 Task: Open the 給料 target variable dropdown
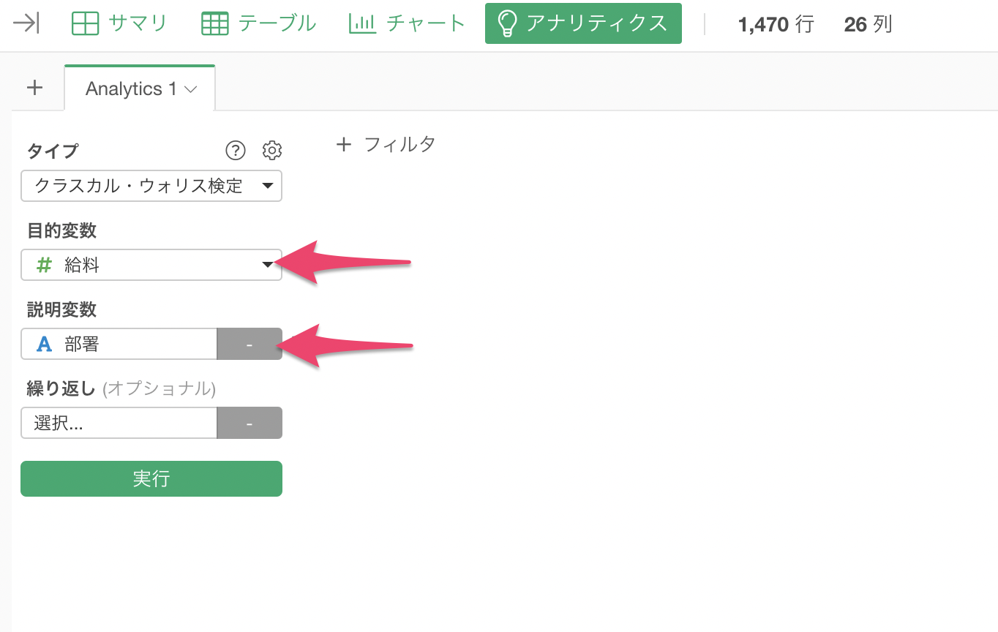pyautogui.click(x=151, y=265)
